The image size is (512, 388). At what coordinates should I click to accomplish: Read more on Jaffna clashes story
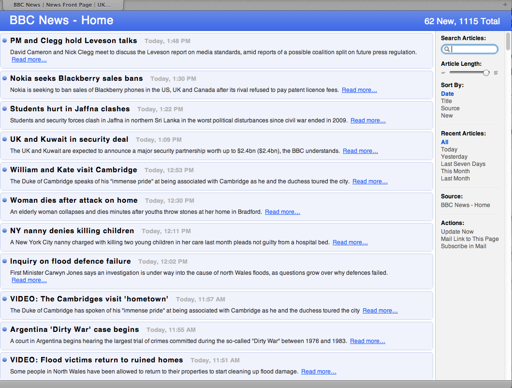click(368, 120)
